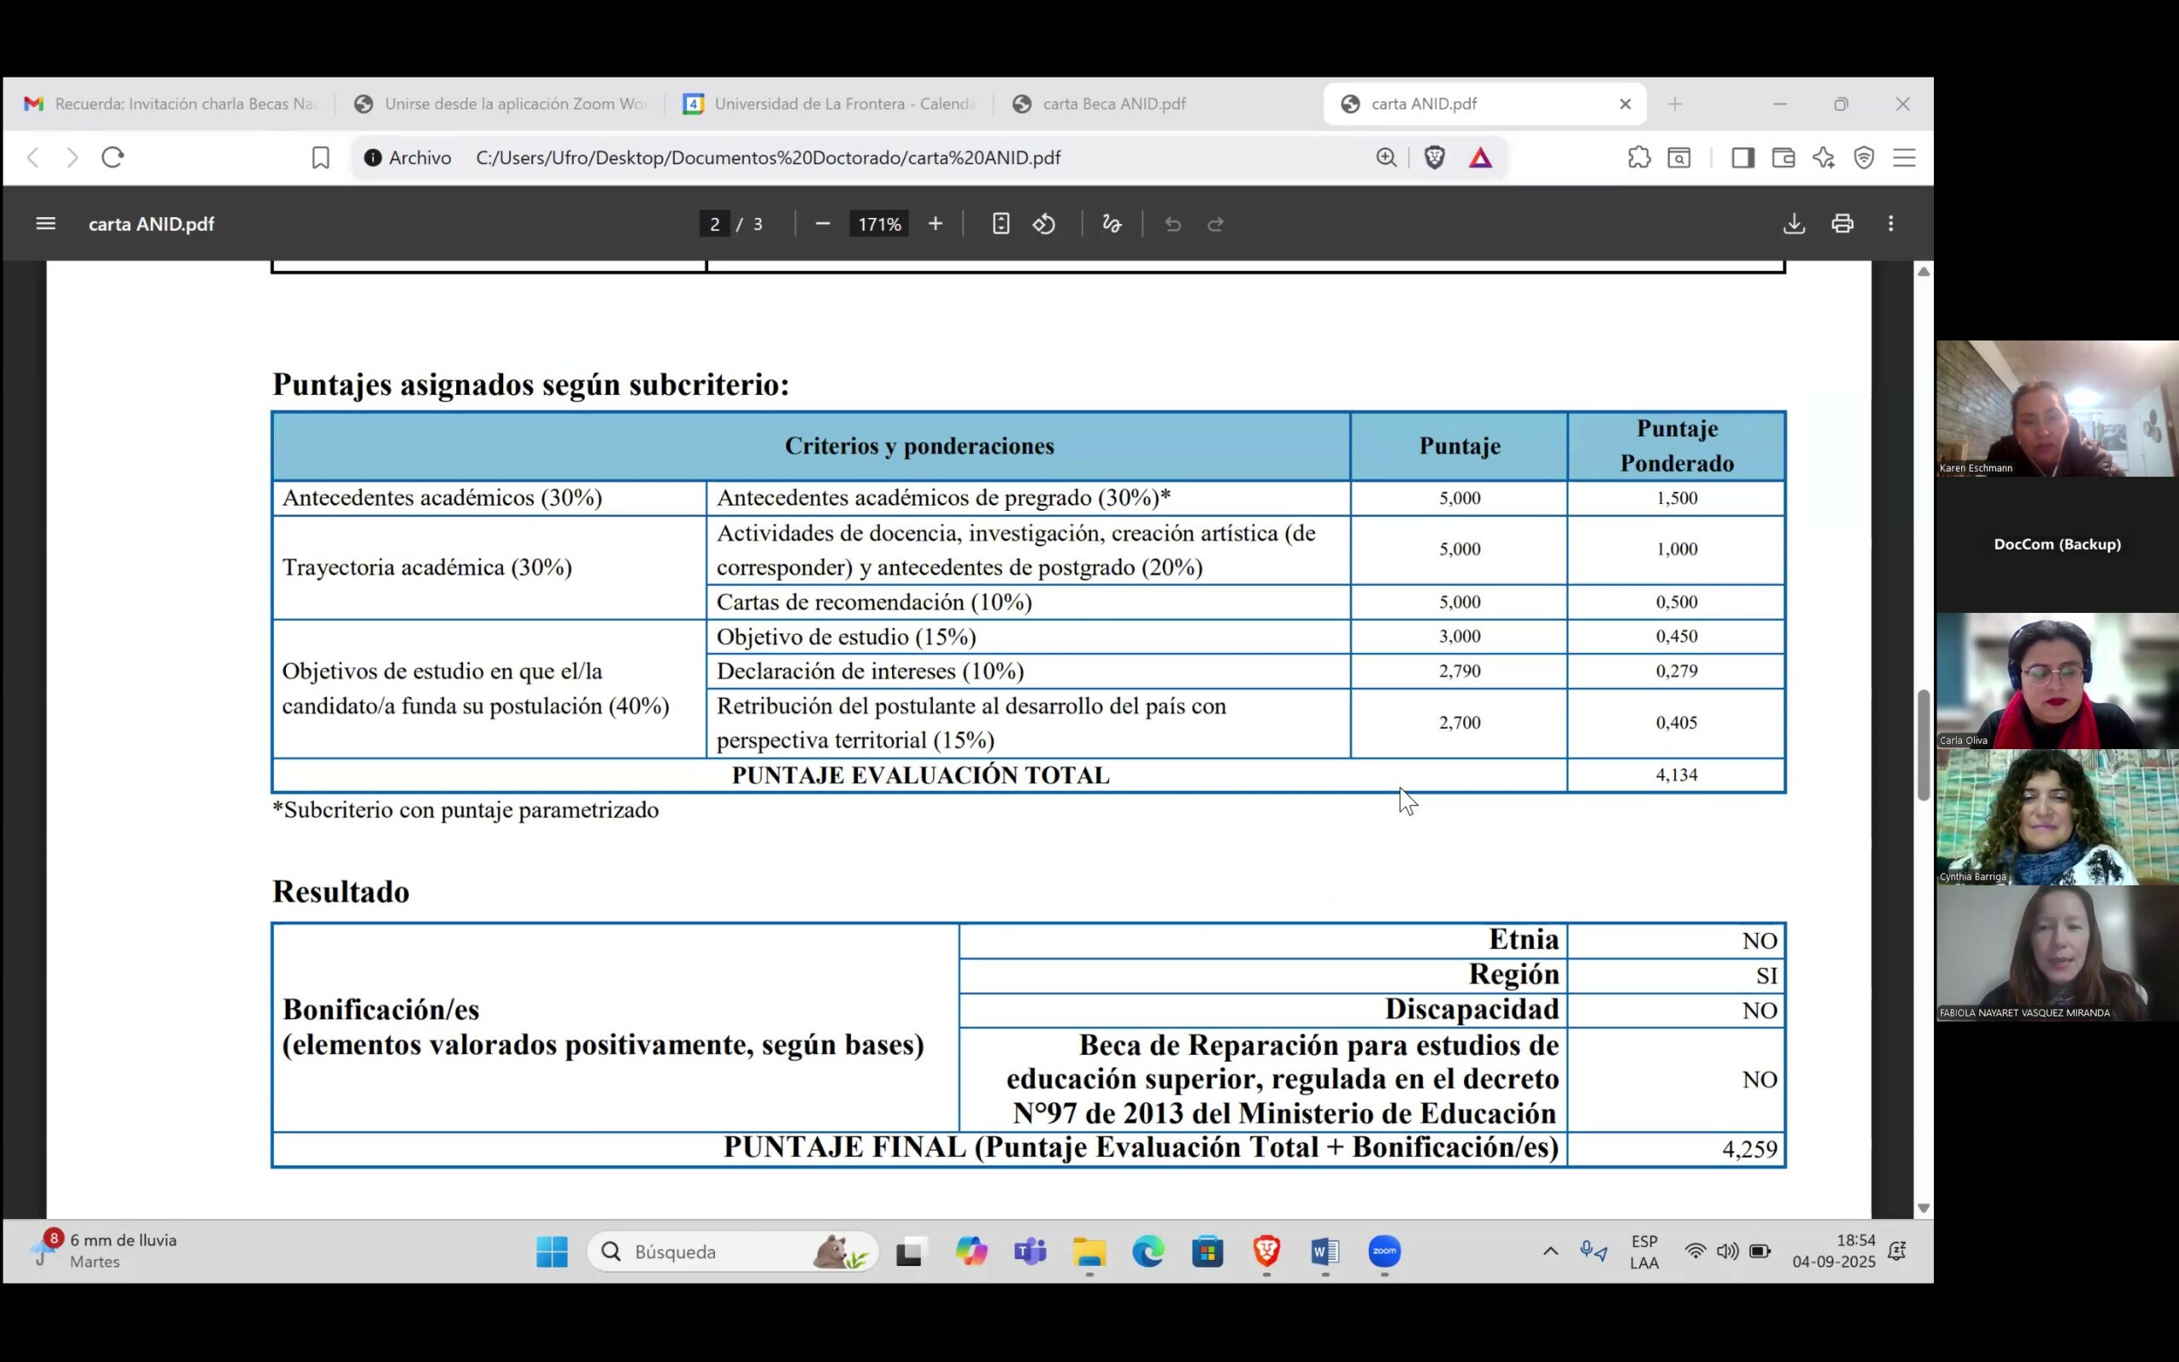The image size is (2179, 1362).
Task: Launch Copilot from taskbar
Action: [x=970, y=1251]
